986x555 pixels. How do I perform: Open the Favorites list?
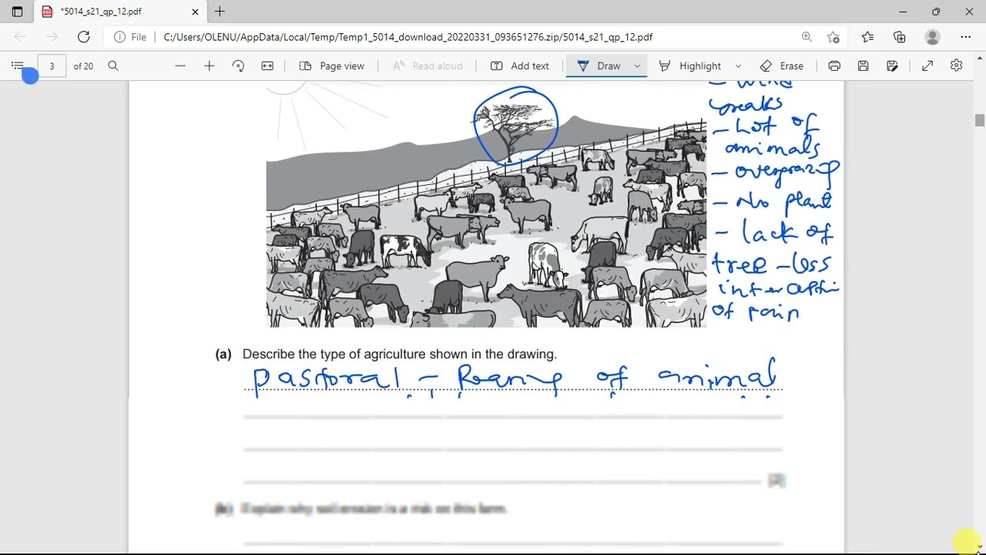[x=867, y=37]
